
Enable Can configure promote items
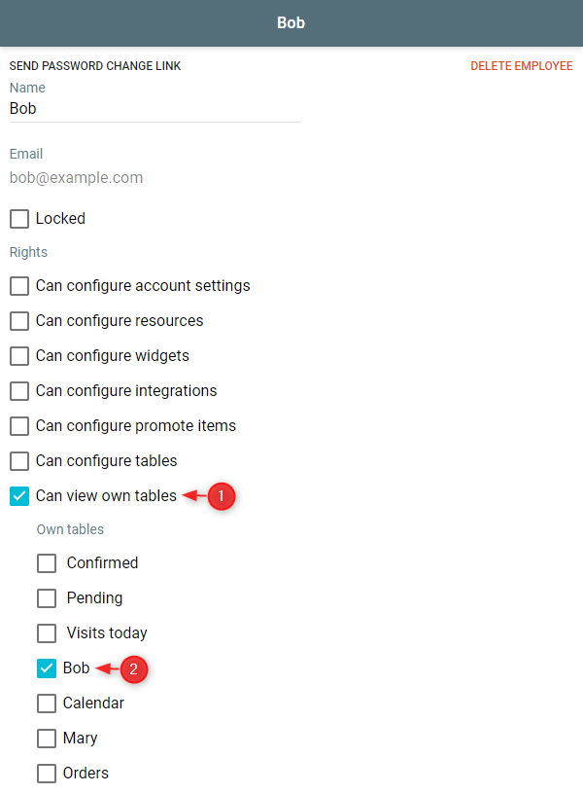tap(19, 426)
